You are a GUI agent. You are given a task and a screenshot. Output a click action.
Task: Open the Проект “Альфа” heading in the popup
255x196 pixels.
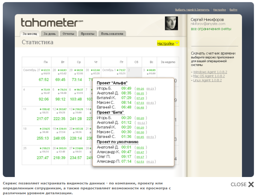(112, 83)
